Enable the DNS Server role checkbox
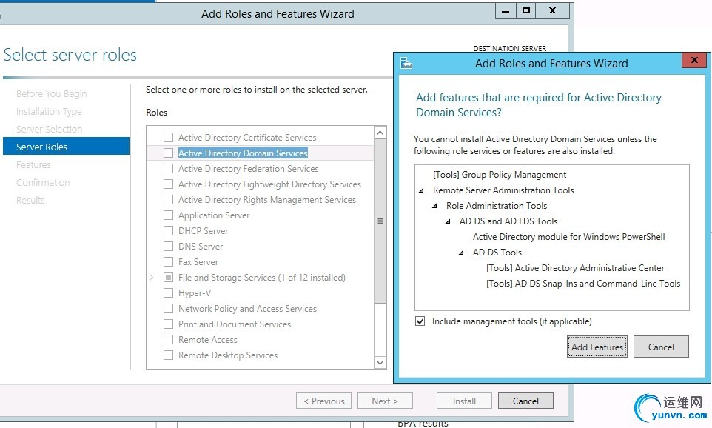 coord(169,247)
